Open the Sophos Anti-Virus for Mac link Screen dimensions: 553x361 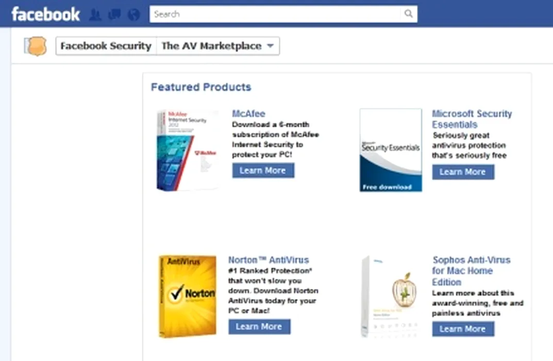coord(471,271)
